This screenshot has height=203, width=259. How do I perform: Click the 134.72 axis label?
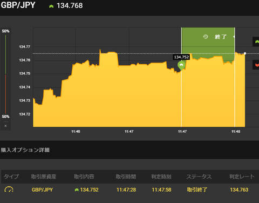(25, 114)
